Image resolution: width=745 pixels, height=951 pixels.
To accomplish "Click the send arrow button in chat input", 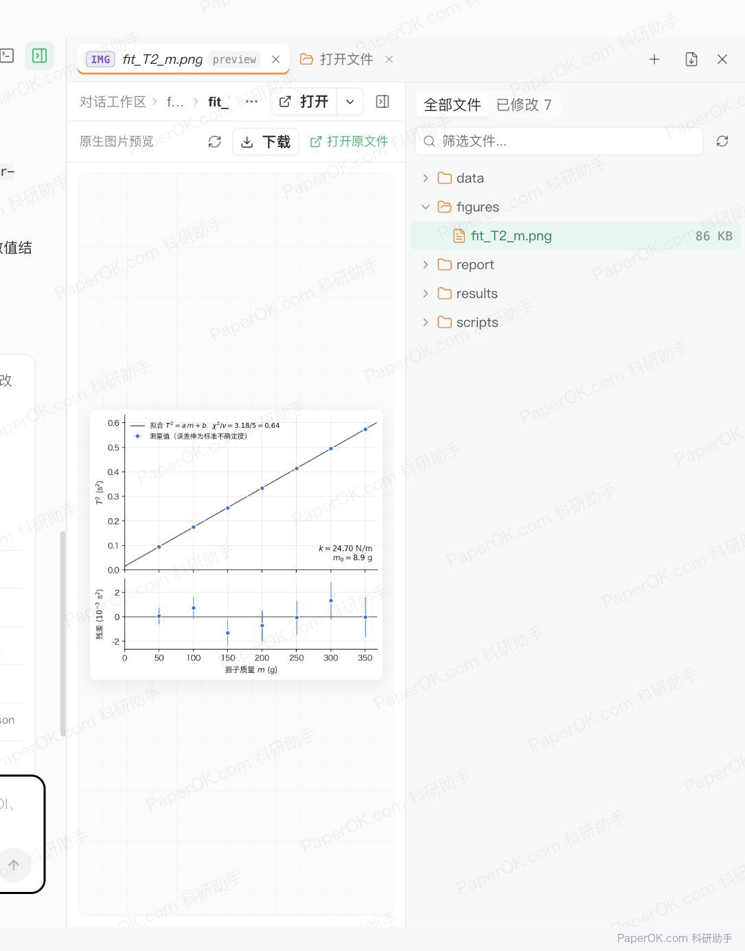I will (x=14, y=865).
